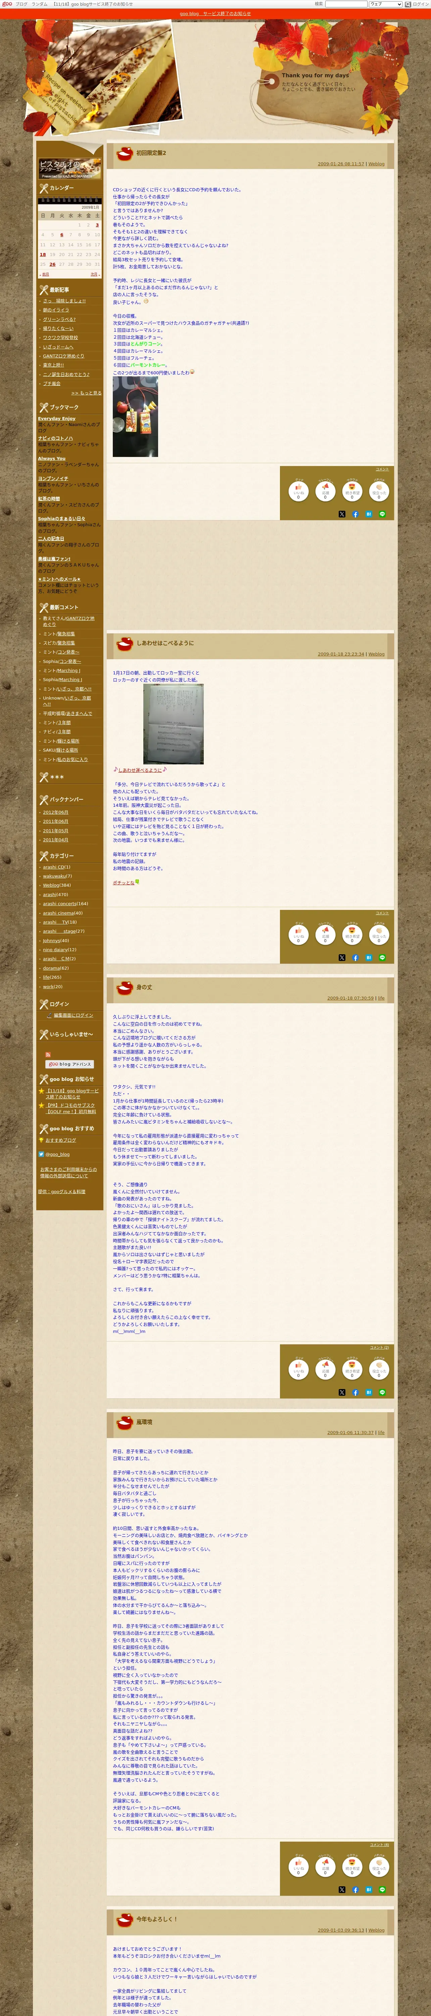Share the しあわせはこべるように post on X

click(x=342, y=958)
